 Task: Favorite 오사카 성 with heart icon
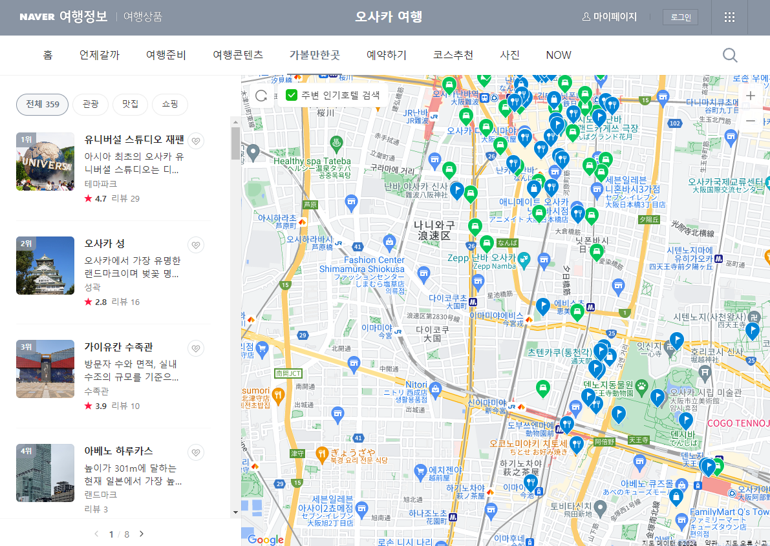196,244
